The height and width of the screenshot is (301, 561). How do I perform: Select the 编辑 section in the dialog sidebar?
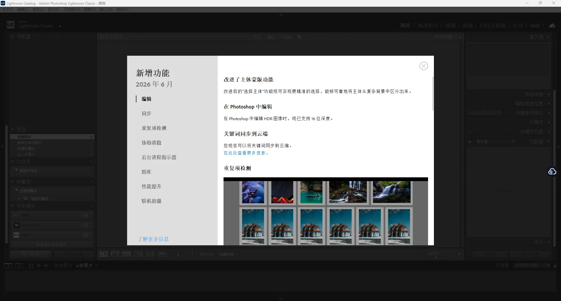(146, 99)
